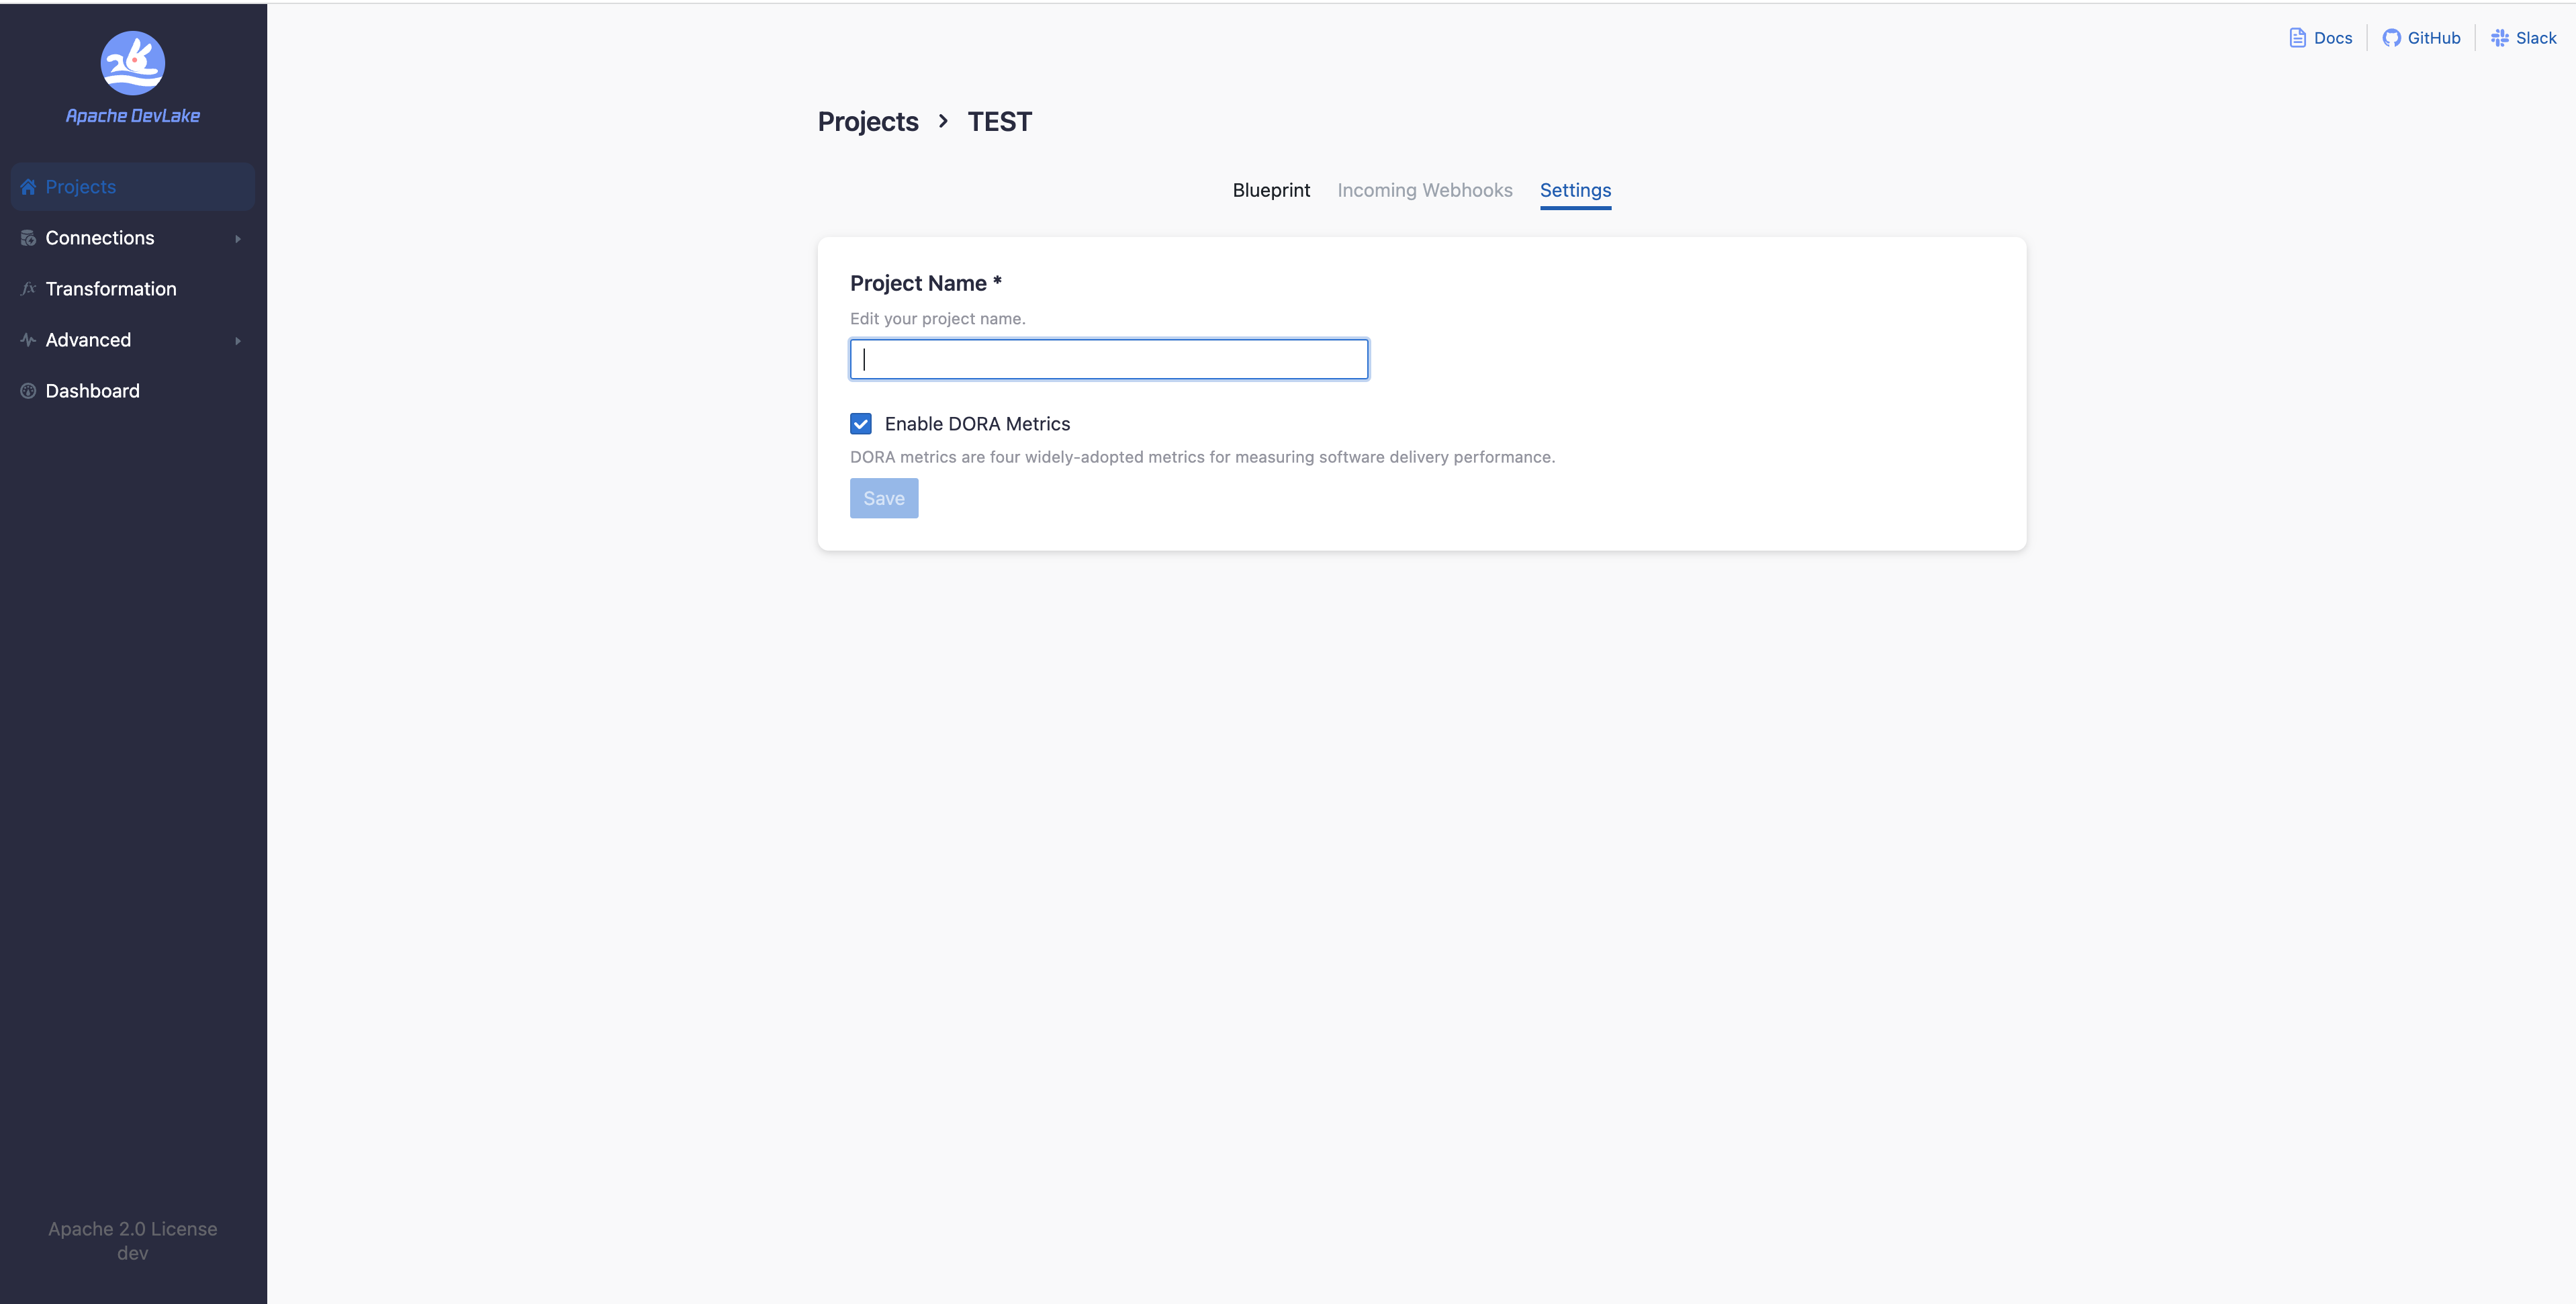Click the GitHub octocat icon
This screenshot has width=2576, height=1304.
(2391, 38)
